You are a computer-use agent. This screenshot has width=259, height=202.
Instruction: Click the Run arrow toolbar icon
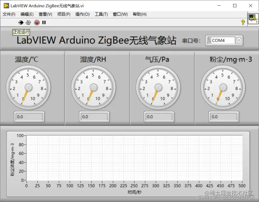pos(21,22)
